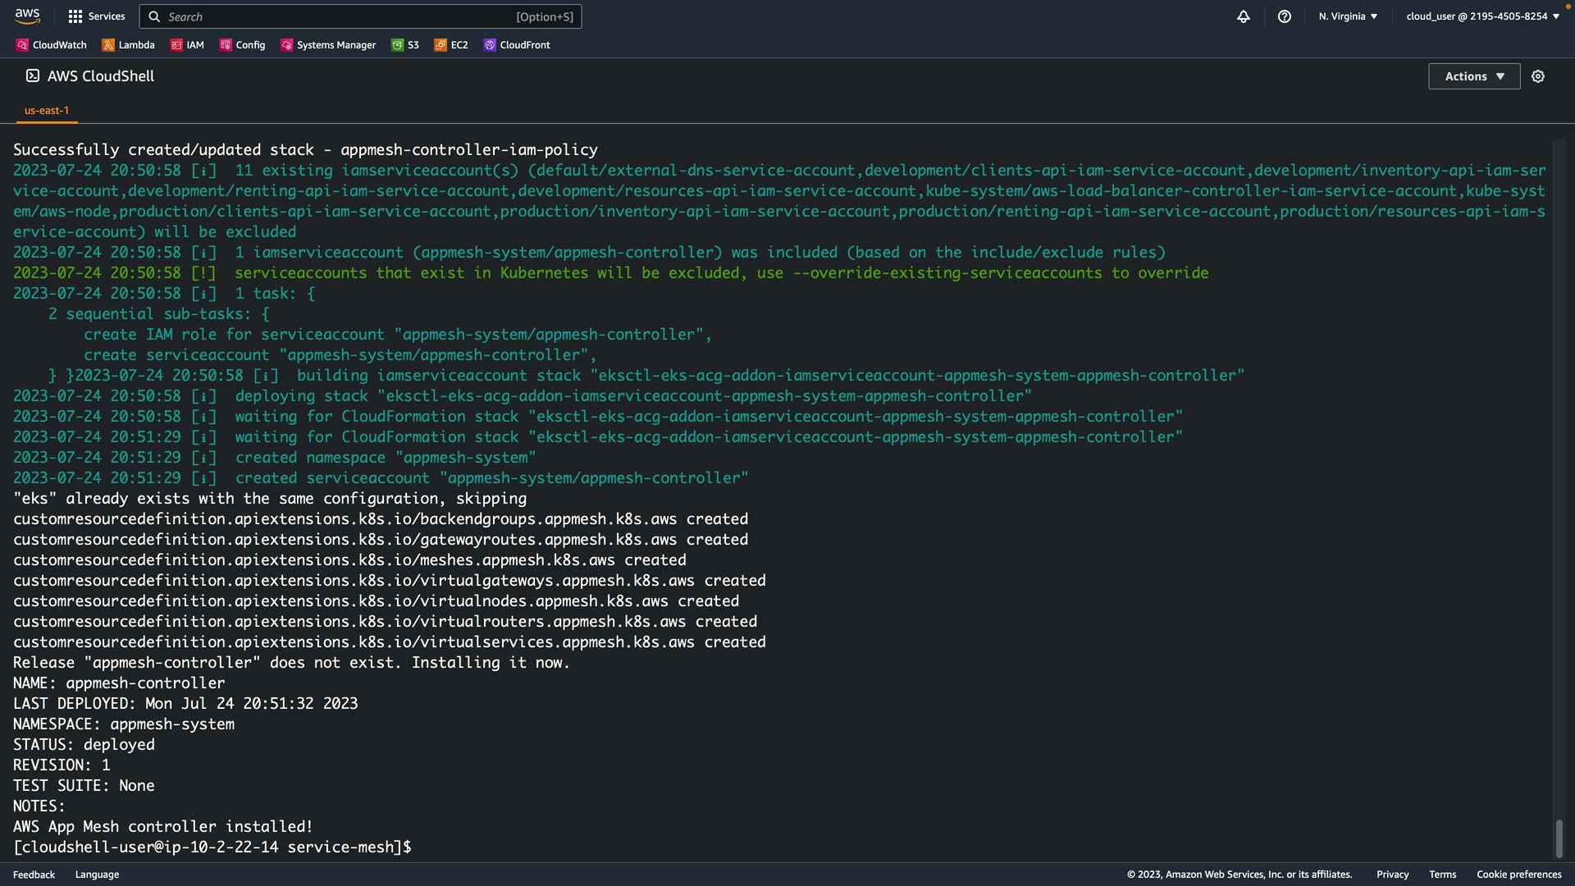Image resolution: width=1575 pixels, height=886 pixels.
Task: Click the terminal scrollbar thumb
Action: coord(1559,838)
